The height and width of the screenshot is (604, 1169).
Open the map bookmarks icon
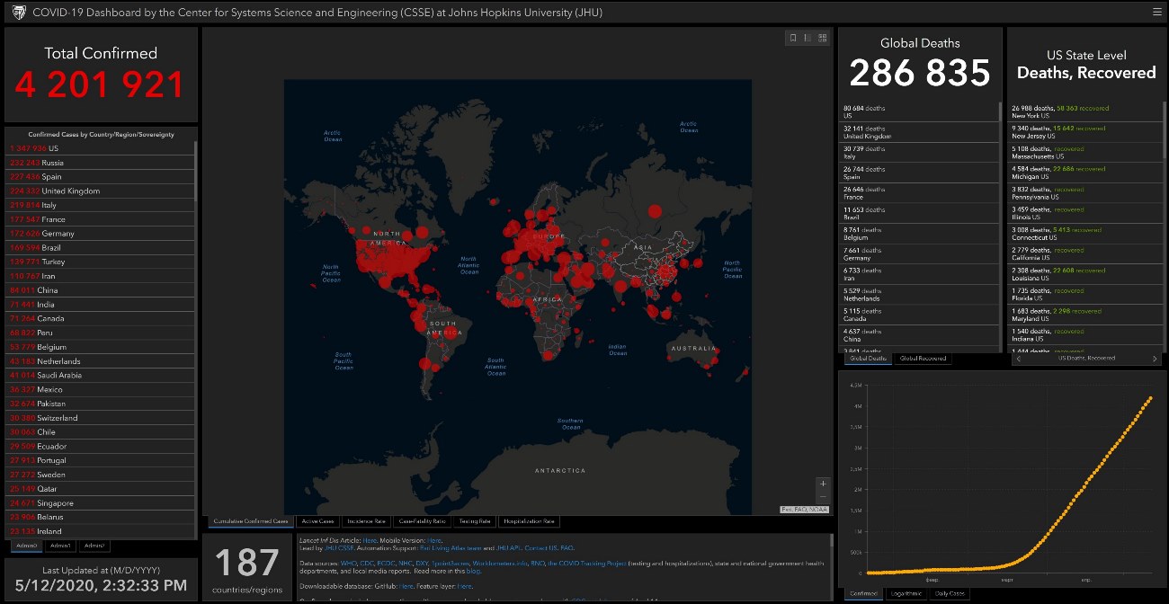coord(793,38)
